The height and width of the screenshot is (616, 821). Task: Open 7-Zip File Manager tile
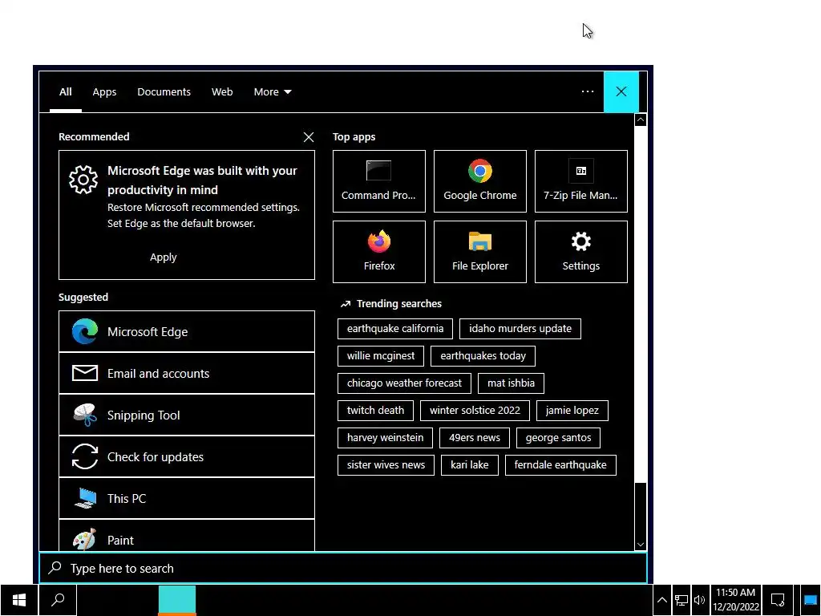(580, 181)
